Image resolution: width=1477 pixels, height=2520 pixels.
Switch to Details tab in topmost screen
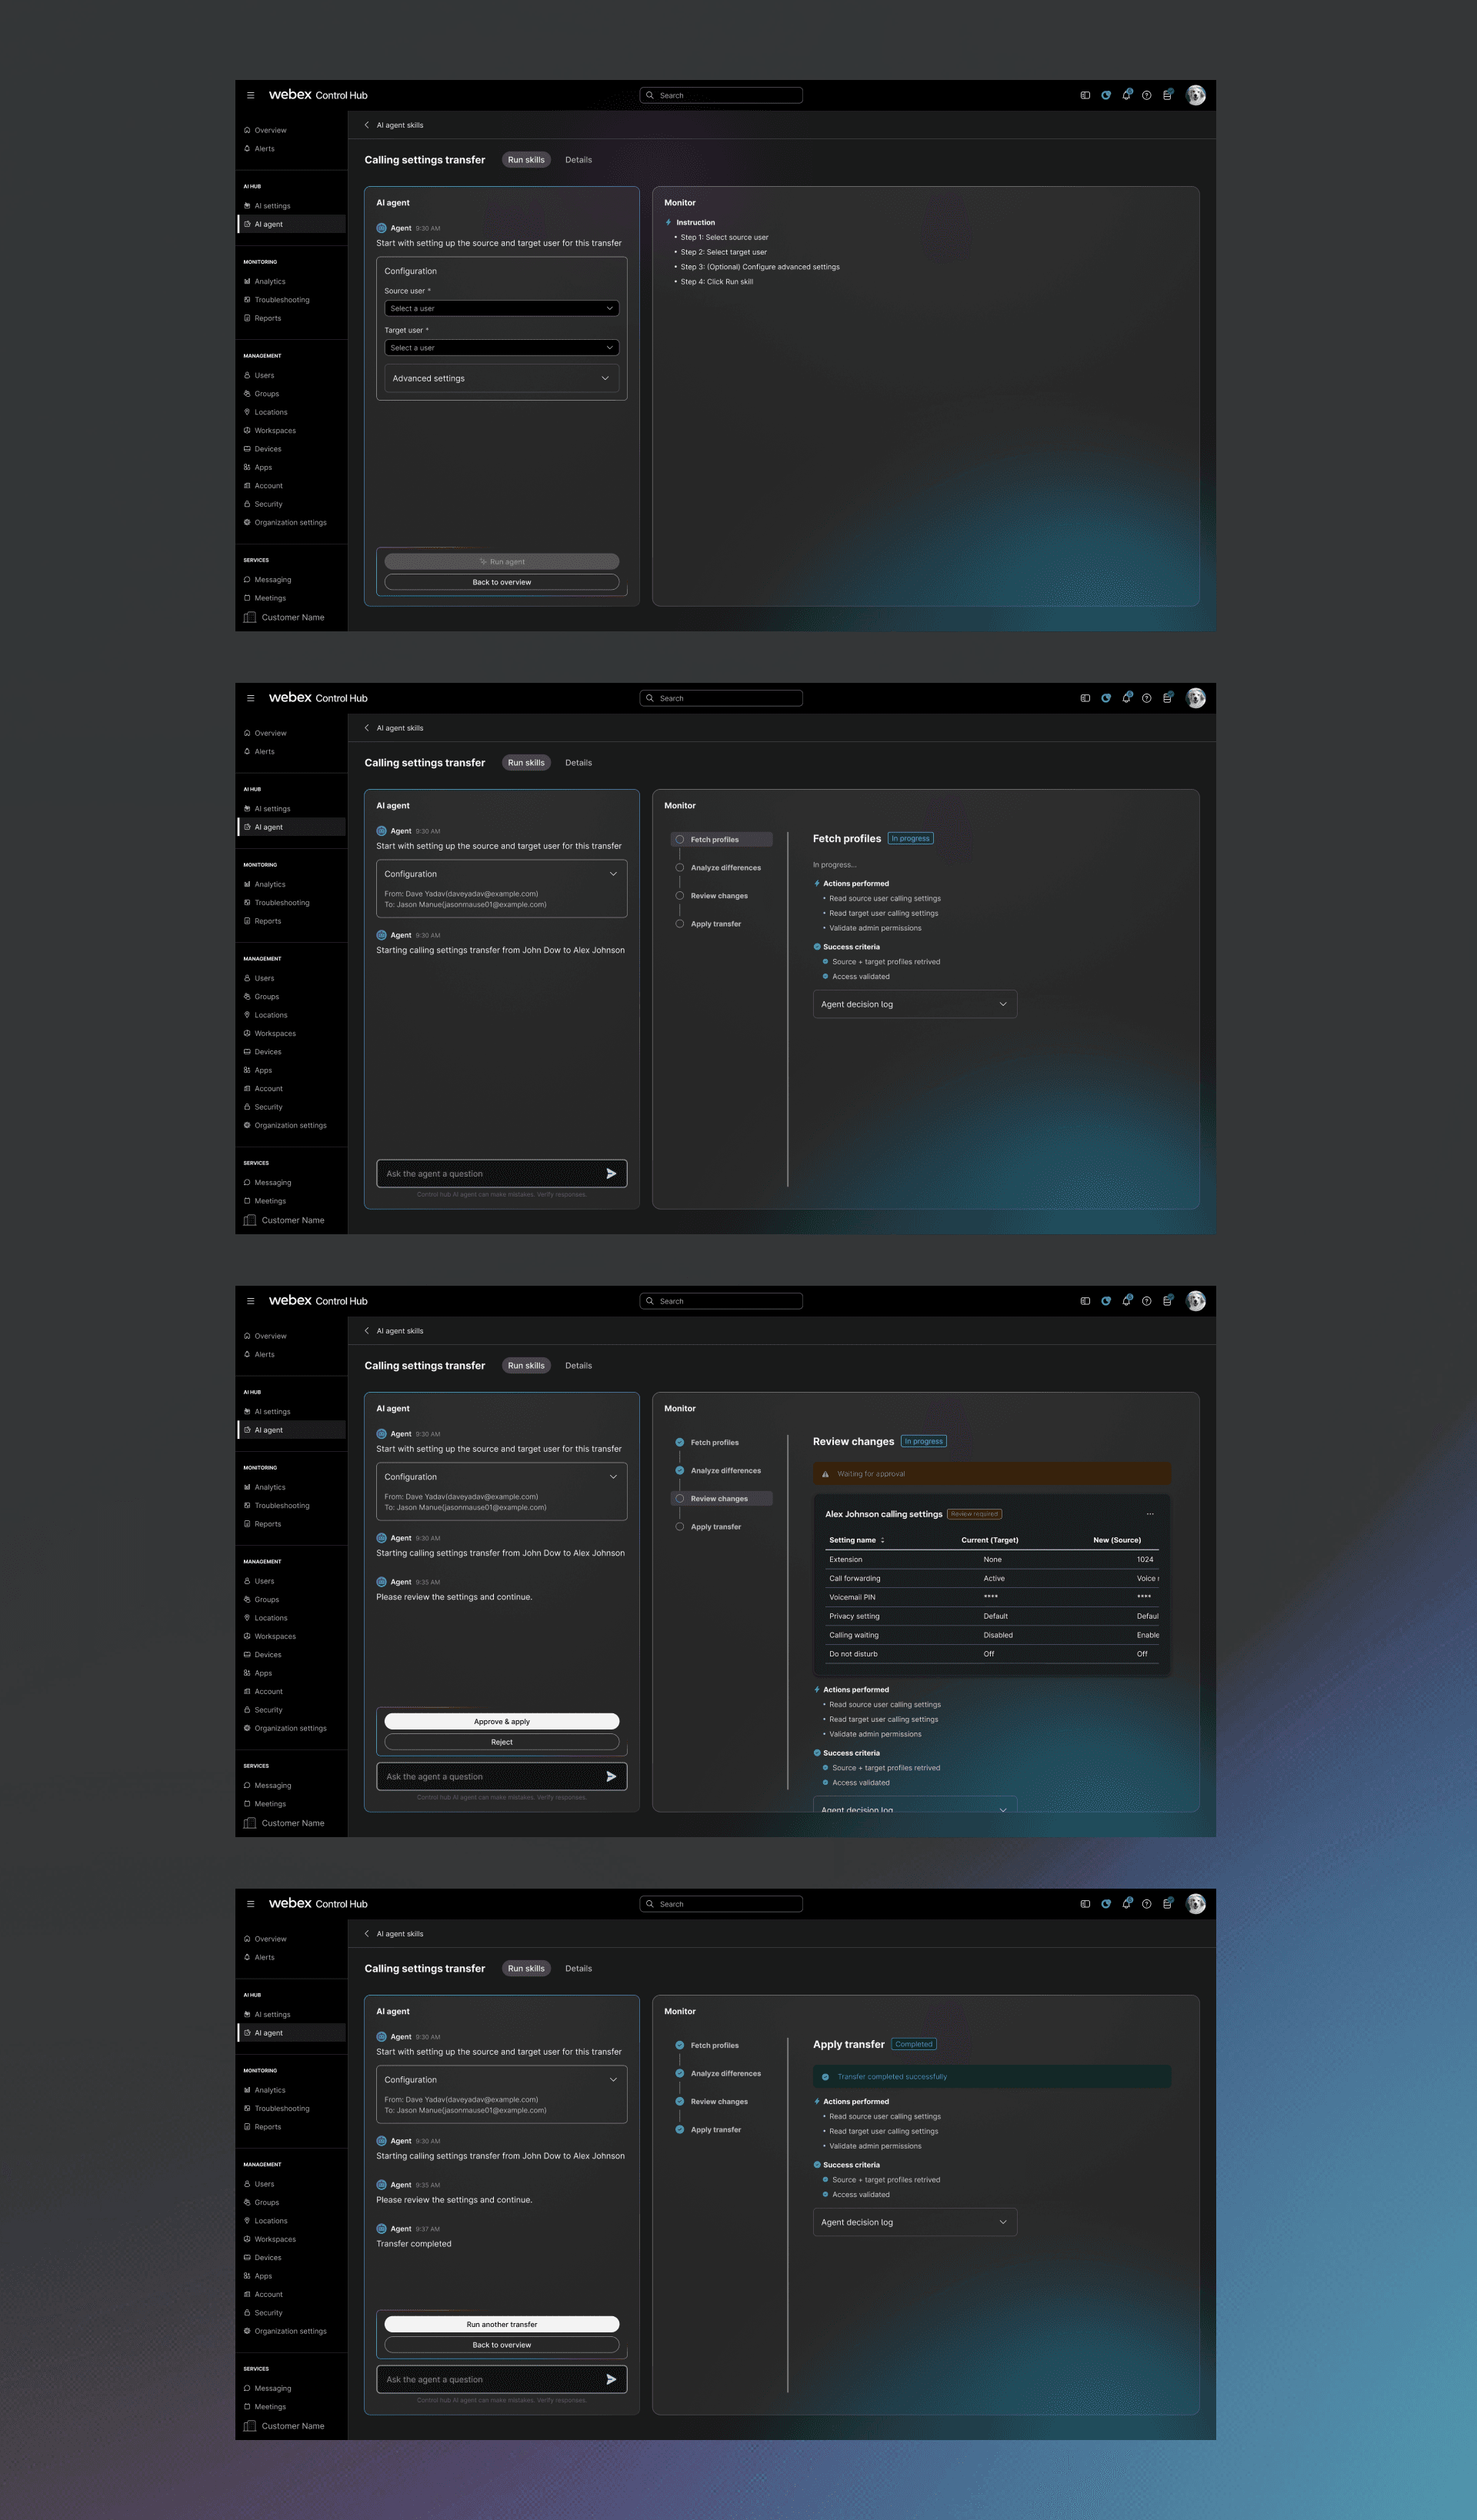(578, 160)
